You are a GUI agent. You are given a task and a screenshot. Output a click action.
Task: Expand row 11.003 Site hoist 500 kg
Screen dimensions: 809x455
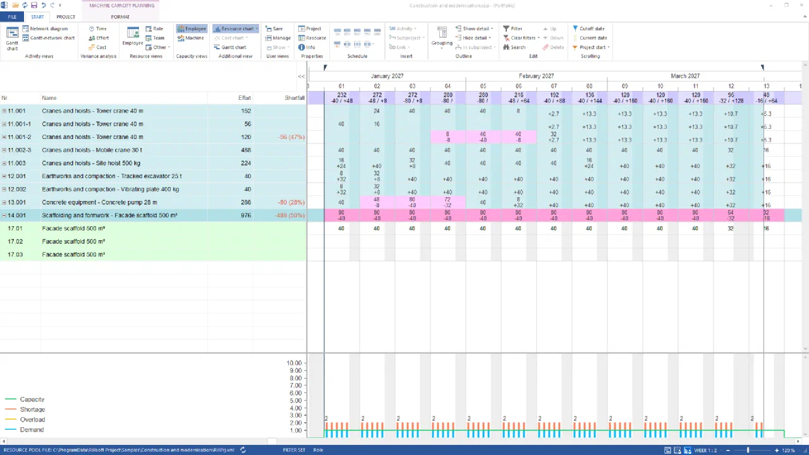tap(4, 163)
